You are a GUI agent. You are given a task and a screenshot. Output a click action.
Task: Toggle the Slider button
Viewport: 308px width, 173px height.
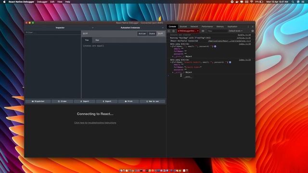pos(62,101)
